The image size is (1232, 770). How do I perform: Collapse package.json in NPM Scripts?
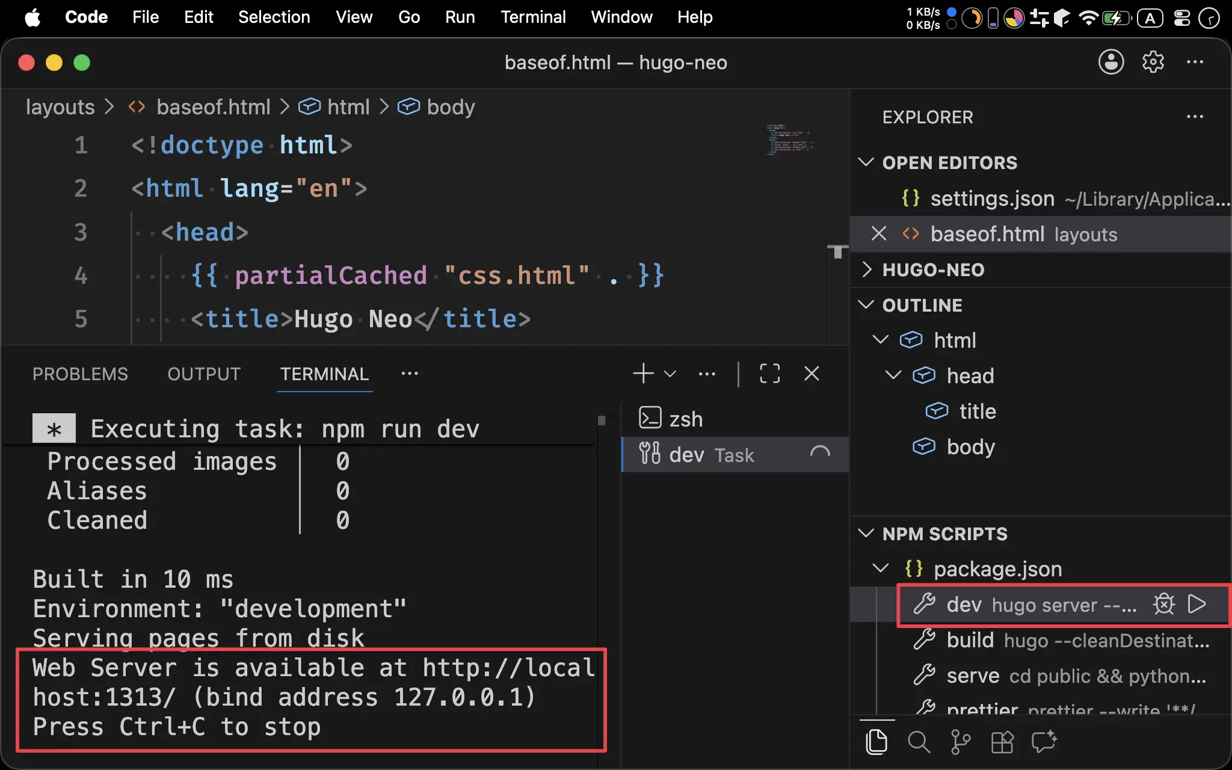coord(880,568)
